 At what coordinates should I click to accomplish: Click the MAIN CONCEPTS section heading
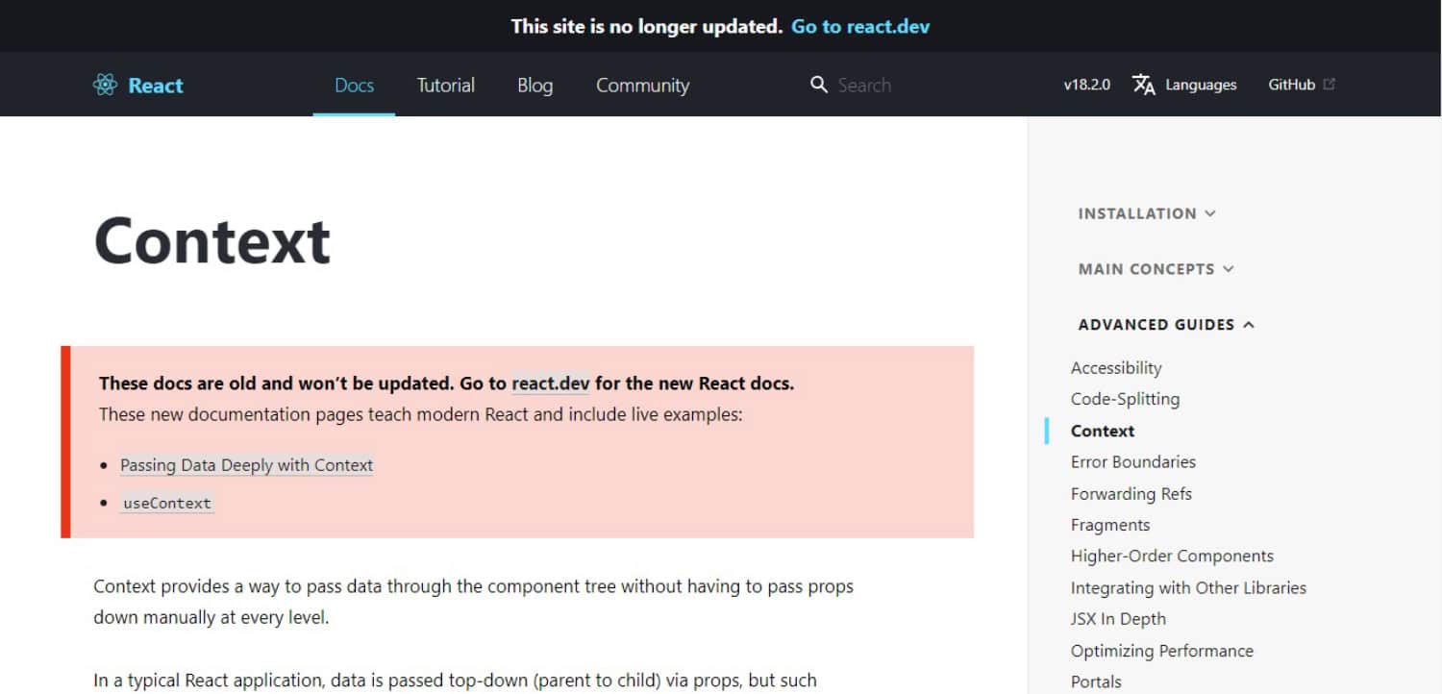point(1146,269)
